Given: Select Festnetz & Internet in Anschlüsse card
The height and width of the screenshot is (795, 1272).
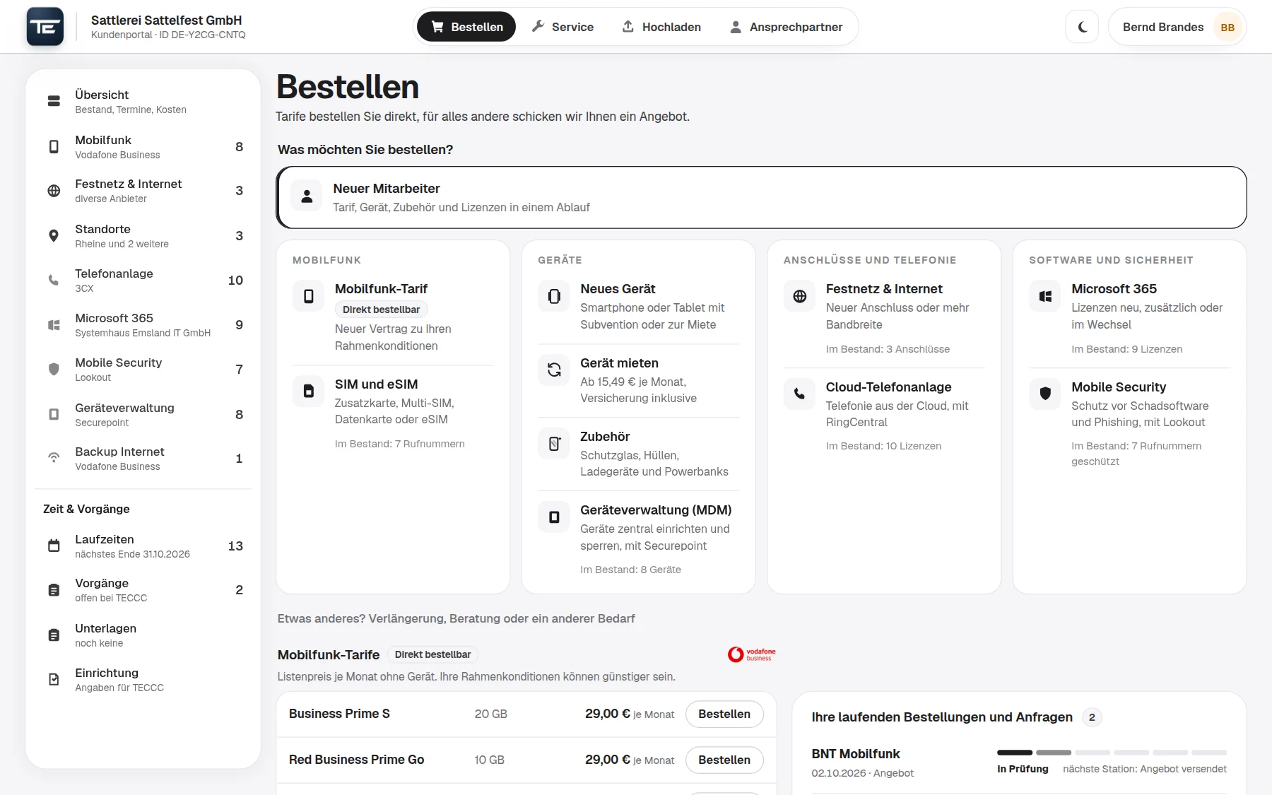Looking at the screenshot, I should click(x=884, y=318).
